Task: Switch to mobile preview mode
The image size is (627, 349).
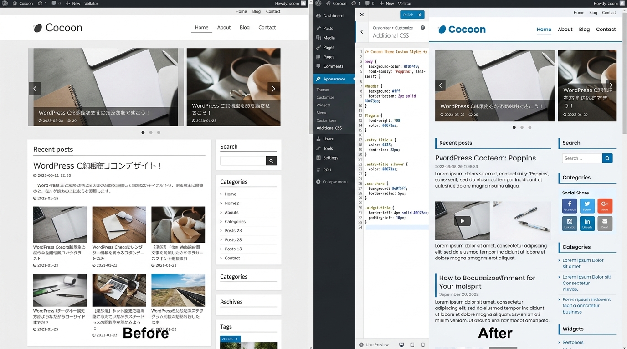Action: tap(423, 345)
